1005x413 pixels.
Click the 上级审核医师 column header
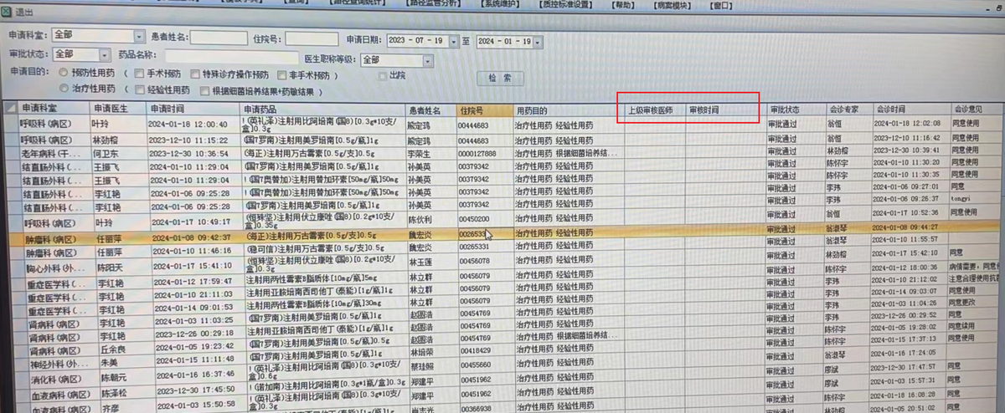(x=654, y=110)
